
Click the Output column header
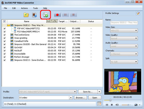click(74, 21)
